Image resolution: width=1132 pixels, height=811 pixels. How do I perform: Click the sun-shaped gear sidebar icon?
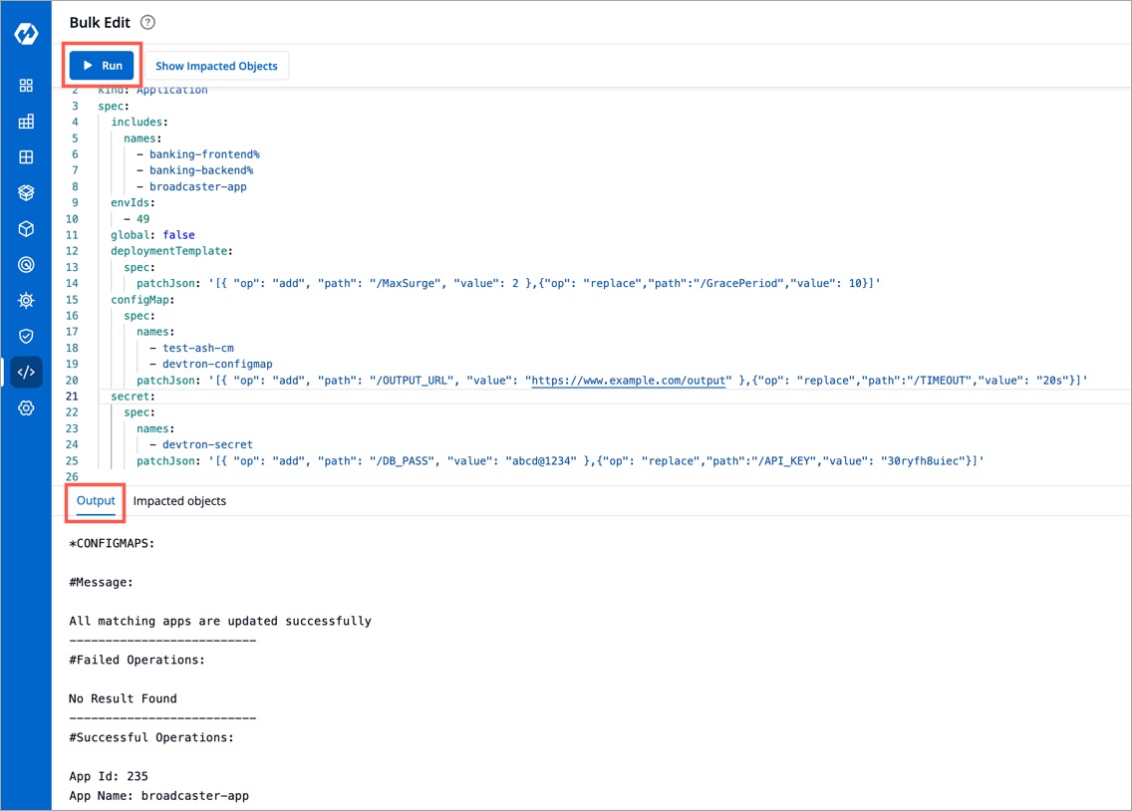coord(26,301)
